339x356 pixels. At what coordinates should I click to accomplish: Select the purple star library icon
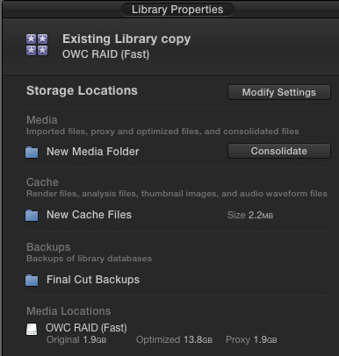[37, 45]
